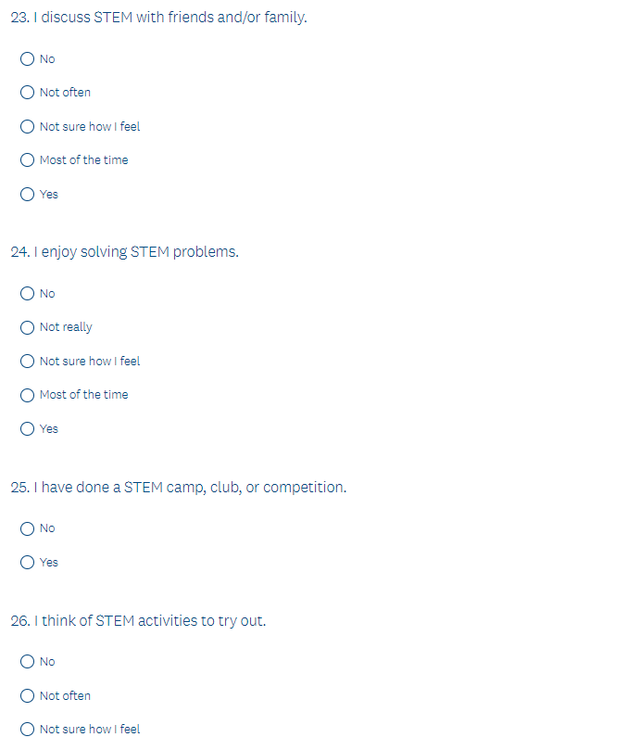This screenshot has width=640, height=750.
Task: Choose 'Yes' for having done a STEM camp
Action: [x=28, y=563]
